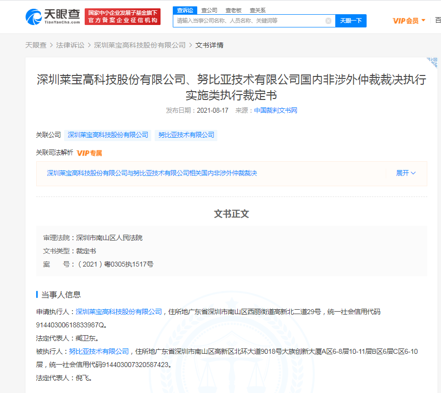Select the 文书详情 breadcrumb text

209,45
